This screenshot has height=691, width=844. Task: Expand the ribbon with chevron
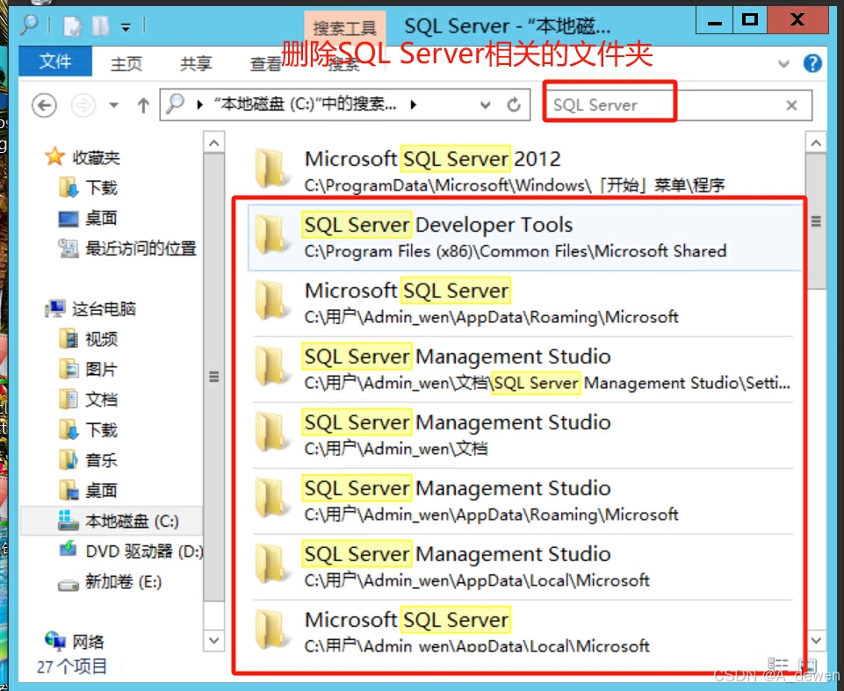point(783,63)
